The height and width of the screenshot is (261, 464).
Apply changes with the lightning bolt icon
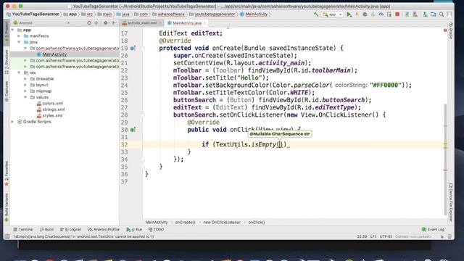357,14
